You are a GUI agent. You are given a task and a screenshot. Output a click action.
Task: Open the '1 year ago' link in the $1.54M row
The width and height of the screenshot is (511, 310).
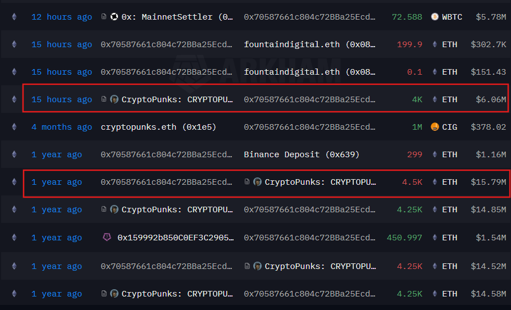click(57, 238)
